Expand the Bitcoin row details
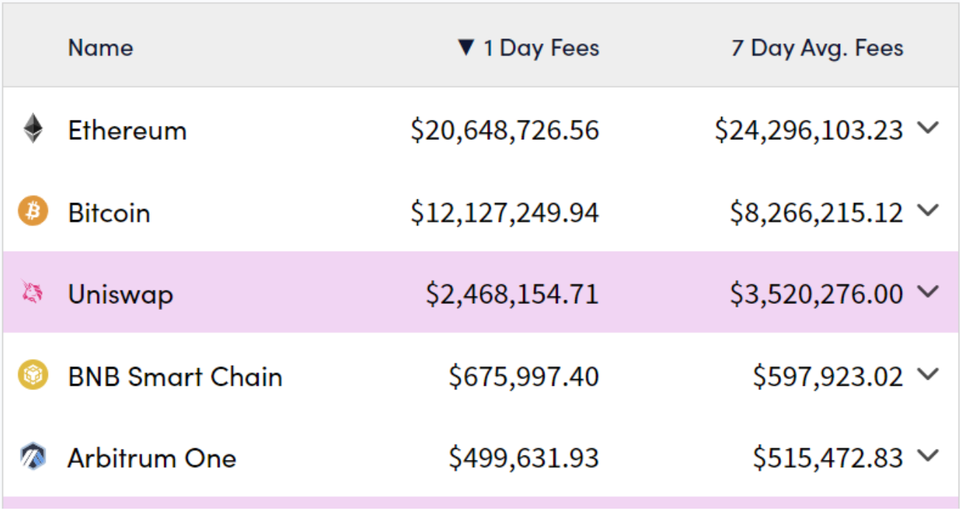Viewport: 960px width, 510px height. coord(928,210)
